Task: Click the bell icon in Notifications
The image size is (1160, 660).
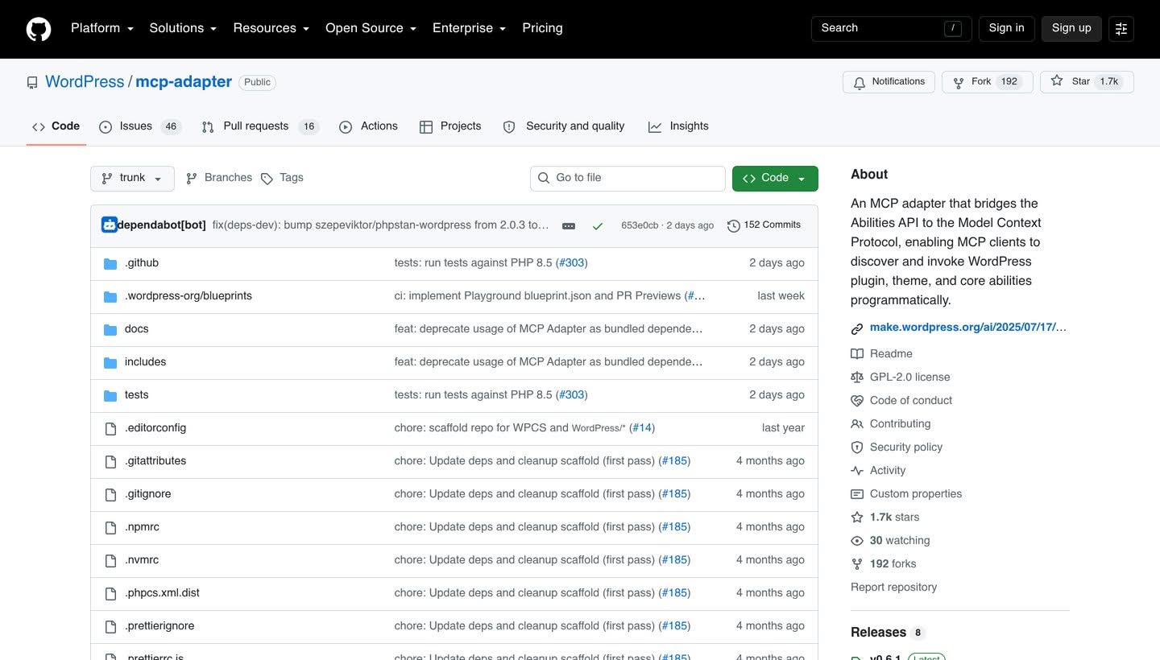Action: 860,83
